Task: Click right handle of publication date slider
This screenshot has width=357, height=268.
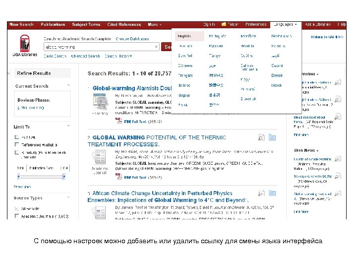Action: click(64, 176)
